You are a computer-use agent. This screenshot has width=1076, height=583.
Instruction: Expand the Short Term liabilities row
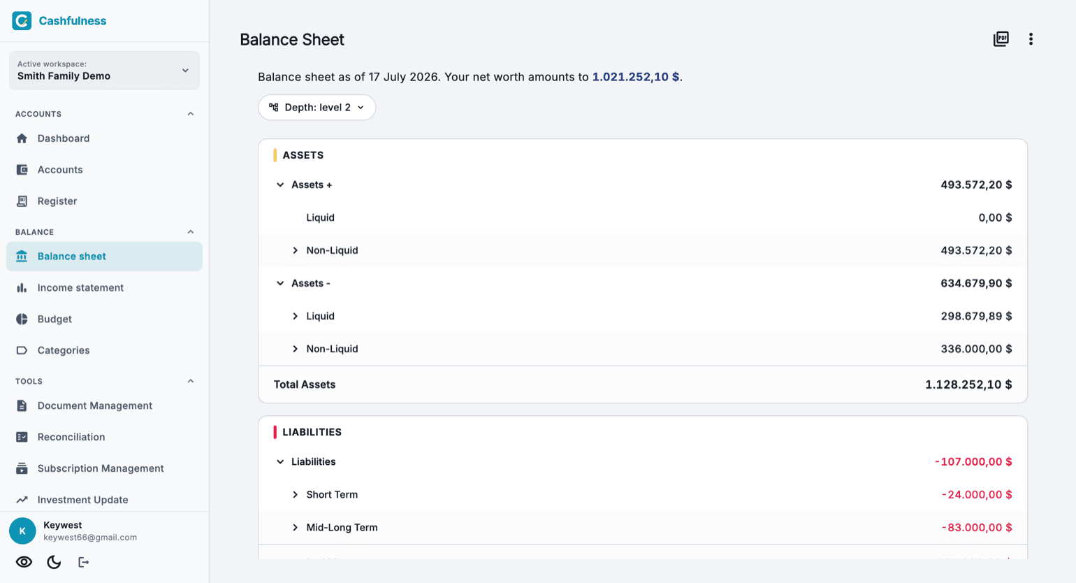coord(296,495)
